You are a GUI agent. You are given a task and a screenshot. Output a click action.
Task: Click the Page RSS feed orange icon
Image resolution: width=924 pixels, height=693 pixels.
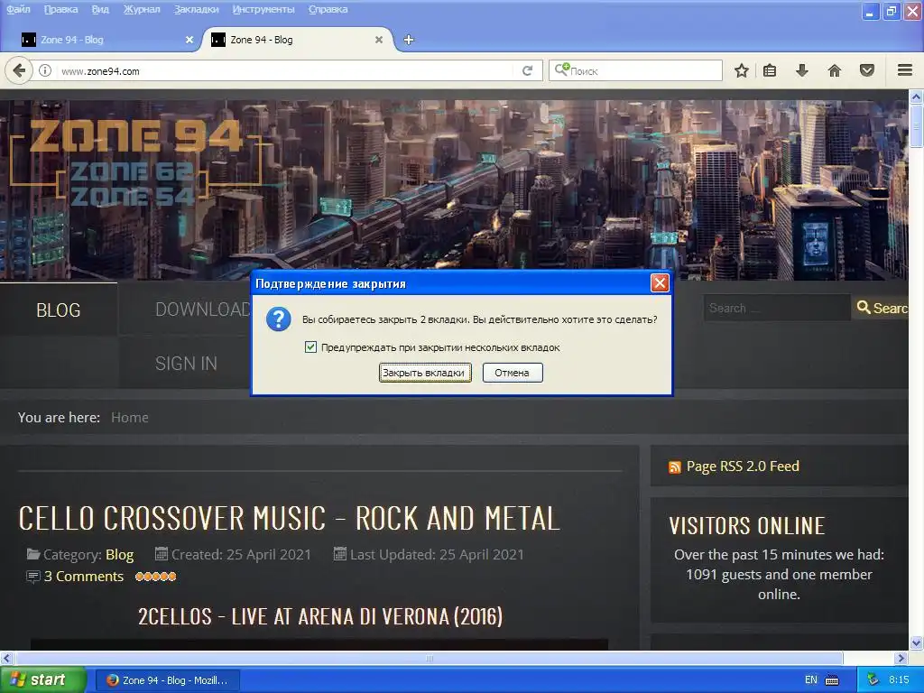click(x=675, y=467)
